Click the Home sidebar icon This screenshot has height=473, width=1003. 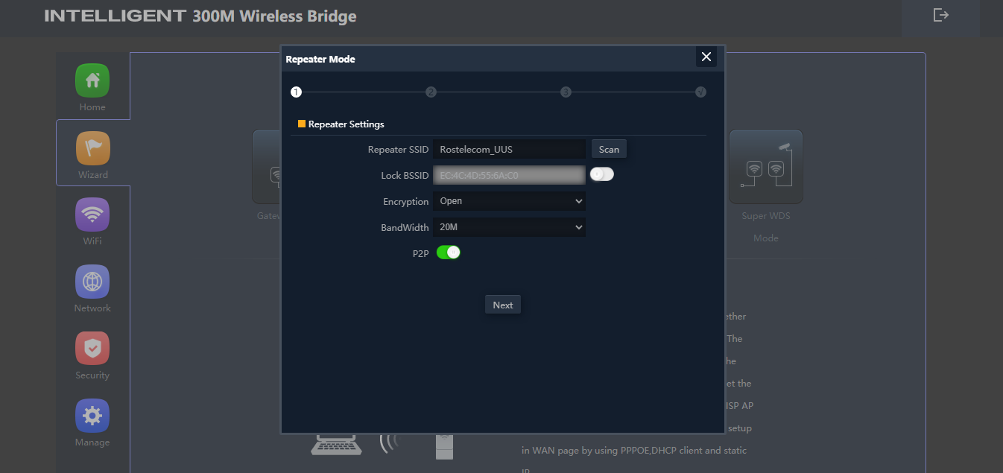point(92,81)
